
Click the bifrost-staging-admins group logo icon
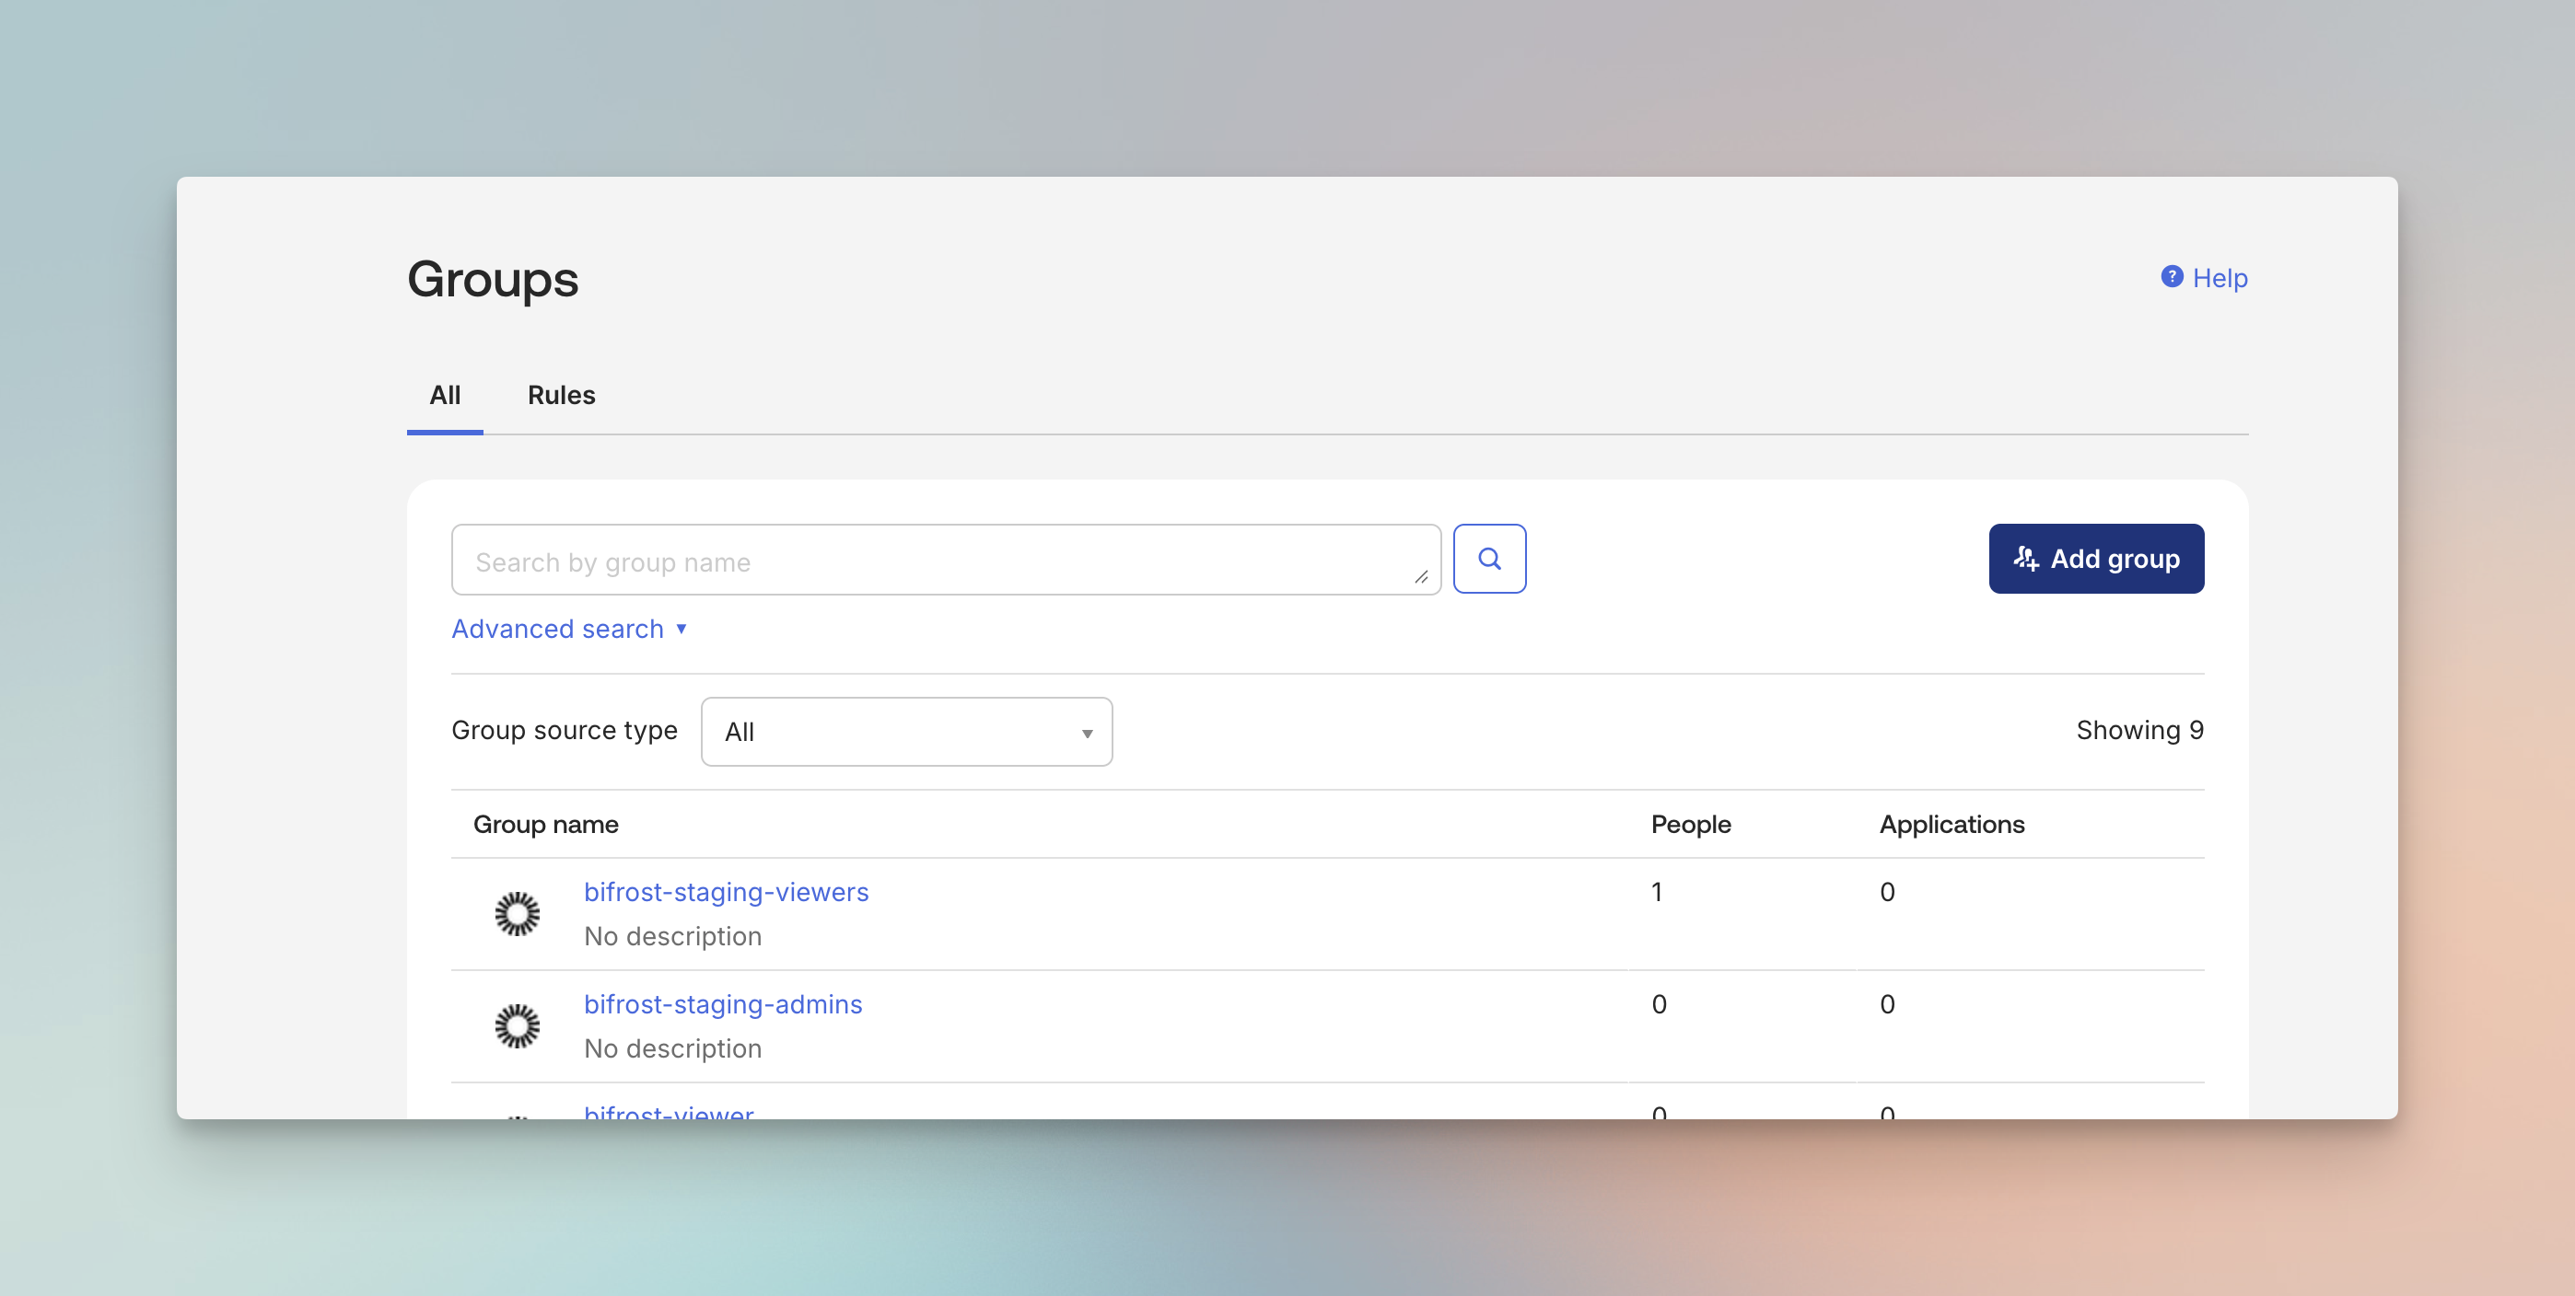click(517, 1025)
